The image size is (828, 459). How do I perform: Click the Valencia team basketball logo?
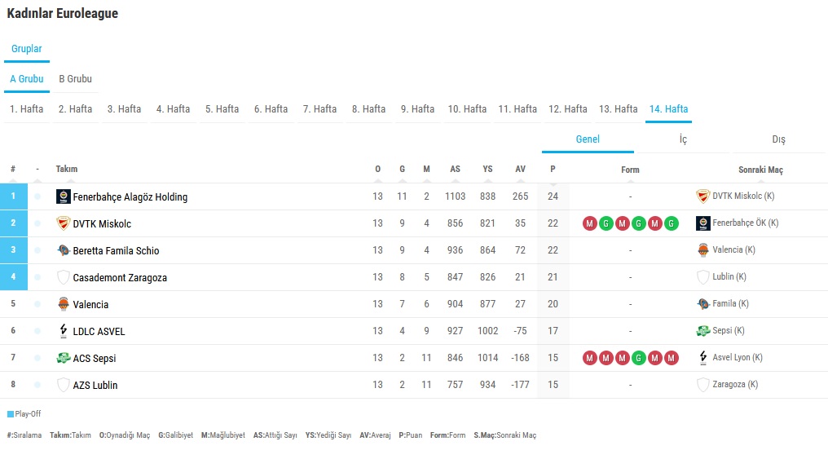coord(64,304)
